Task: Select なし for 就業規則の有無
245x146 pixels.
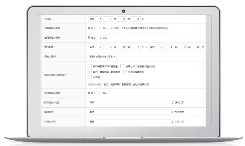Action: click(x=100, y=28)
